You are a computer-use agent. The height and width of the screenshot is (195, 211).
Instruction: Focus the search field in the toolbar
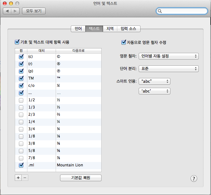(x=182, y=11)
